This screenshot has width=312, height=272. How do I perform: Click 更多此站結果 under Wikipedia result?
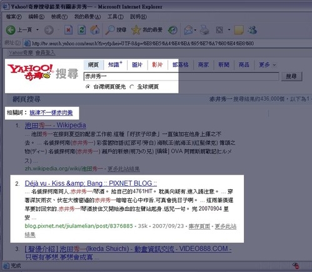[x=123, y=169]
